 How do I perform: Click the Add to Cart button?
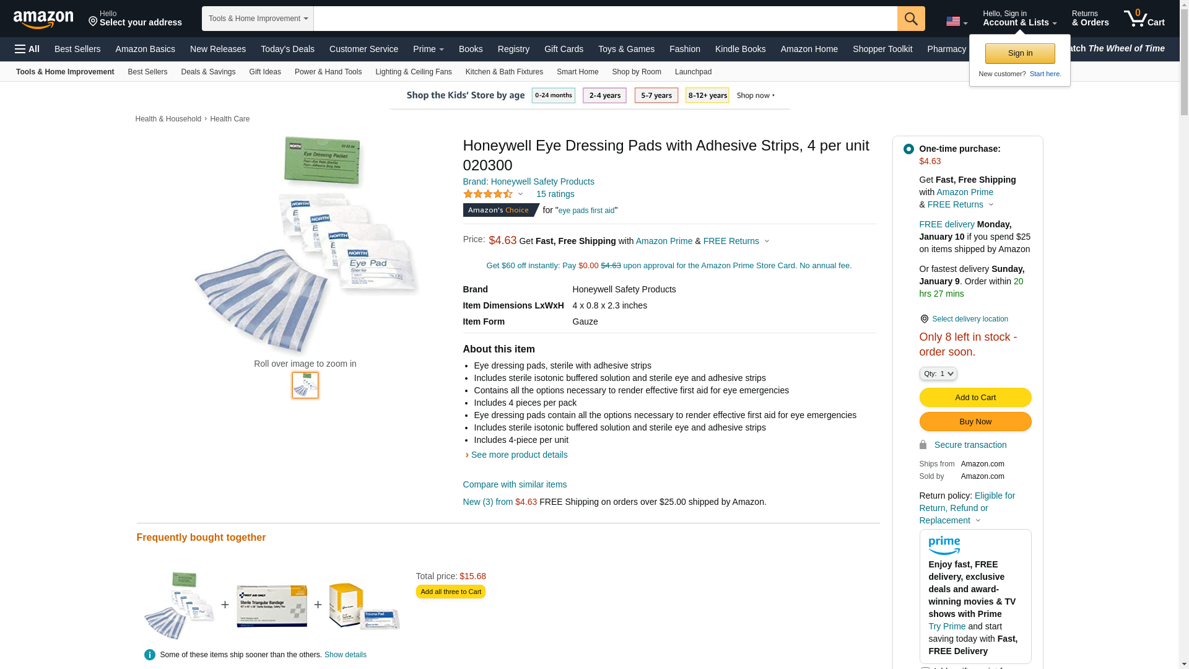pyautogui.click(x=975, y=398)
